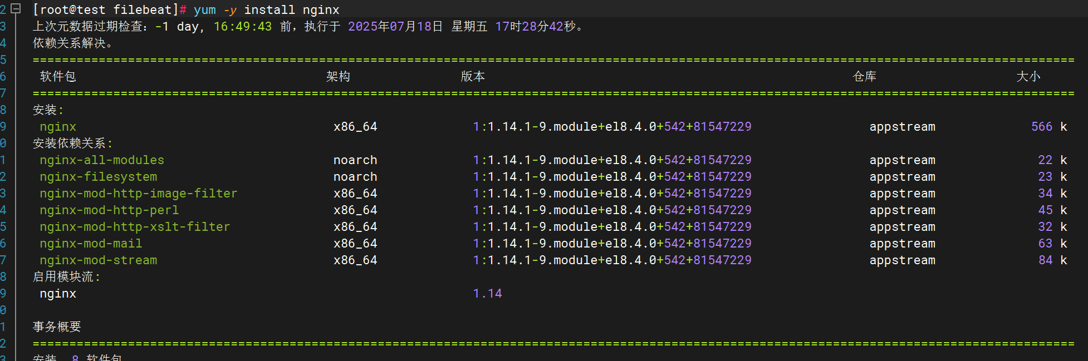The width and height of the screenshot is (1088, 361).
Task: Click nginx under the 启用模块流 section
Action: [x=58, y=294]
